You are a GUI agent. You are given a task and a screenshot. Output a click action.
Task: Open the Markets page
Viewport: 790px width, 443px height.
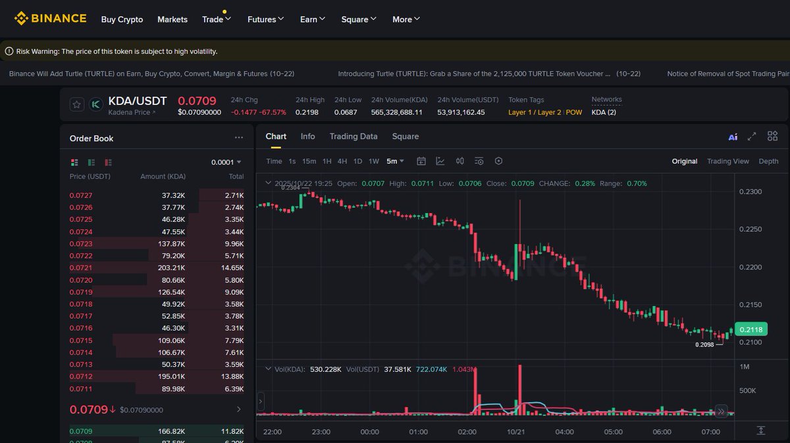tap(172, 19)
